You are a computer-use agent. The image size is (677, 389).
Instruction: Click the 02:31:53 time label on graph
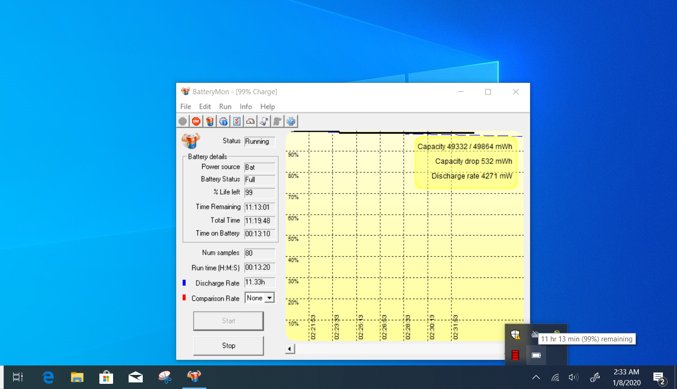click(456, 327)
